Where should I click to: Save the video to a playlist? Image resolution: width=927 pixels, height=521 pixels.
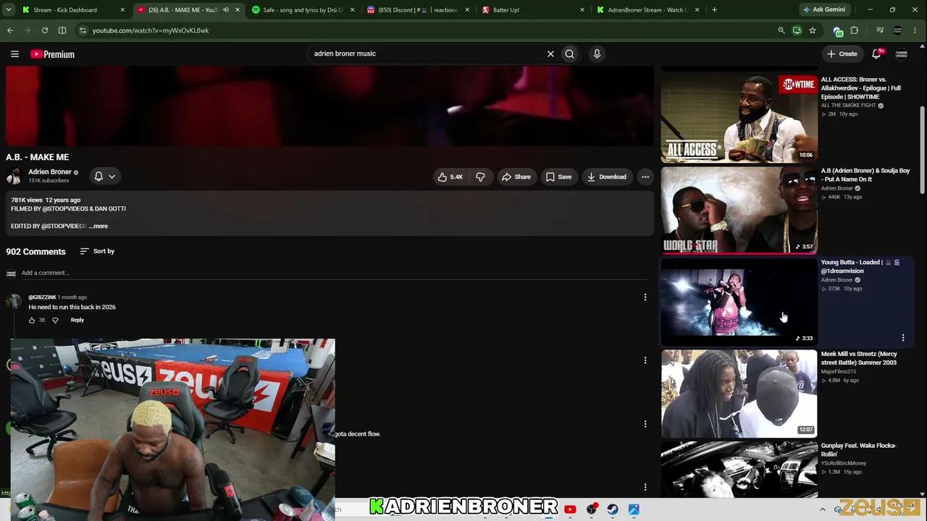point(558,177)
